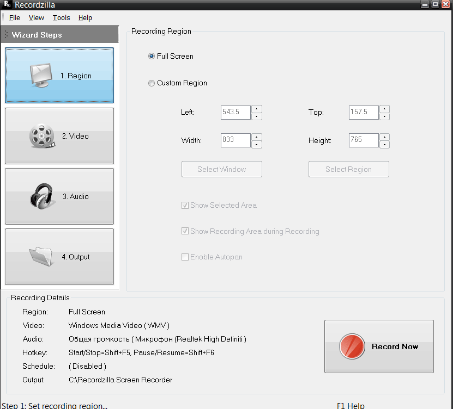
Task: Open the Tools menu
Action: point(61,18)
